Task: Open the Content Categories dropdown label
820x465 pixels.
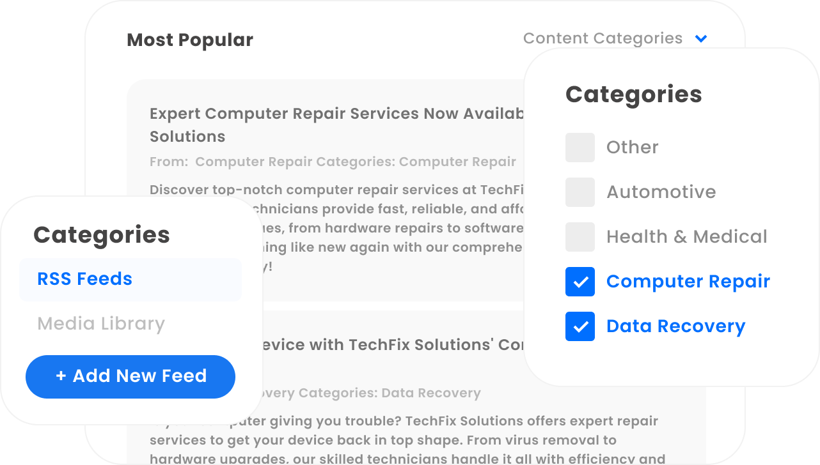Action: coord(603,38)
